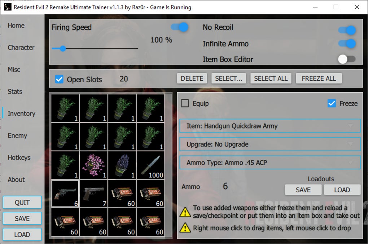Click the FREEZE ALL button
The width and height of the screenshot is (368, 244).
(319, 78)
